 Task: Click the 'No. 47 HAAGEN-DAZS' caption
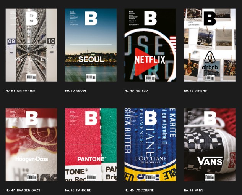click(x=23, y=190)
